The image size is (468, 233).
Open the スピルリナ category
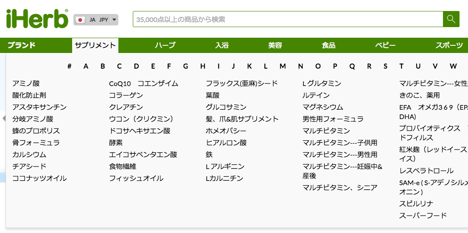[x=416, y=204]
